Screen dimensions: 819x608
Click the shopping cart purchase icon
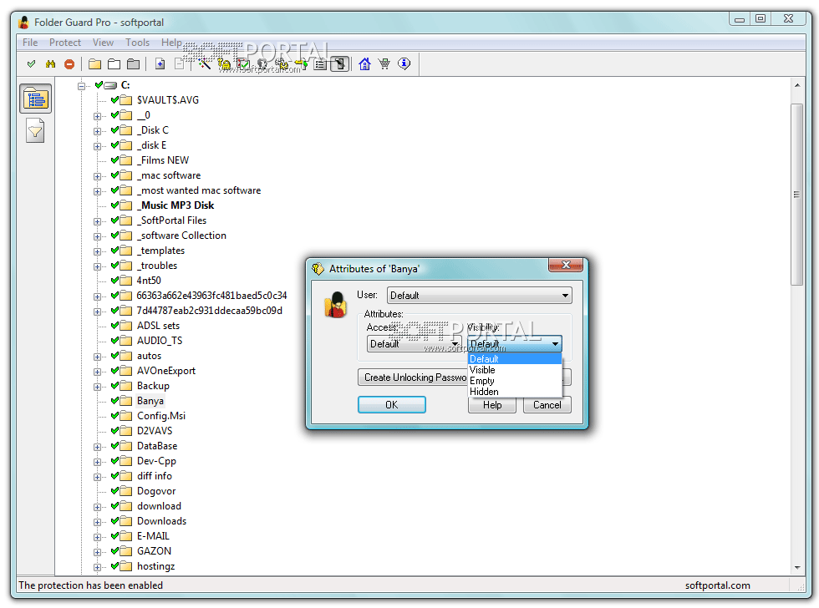(x=384, y=64)
